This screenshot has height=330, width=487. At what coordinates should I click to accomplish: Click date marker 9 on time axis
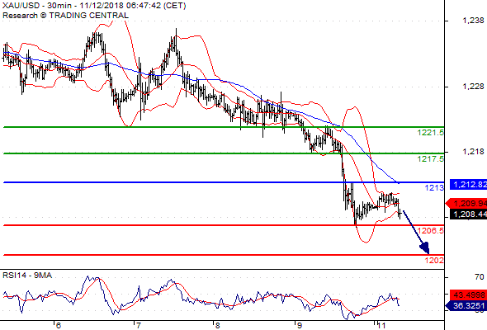tap(299, 325)
